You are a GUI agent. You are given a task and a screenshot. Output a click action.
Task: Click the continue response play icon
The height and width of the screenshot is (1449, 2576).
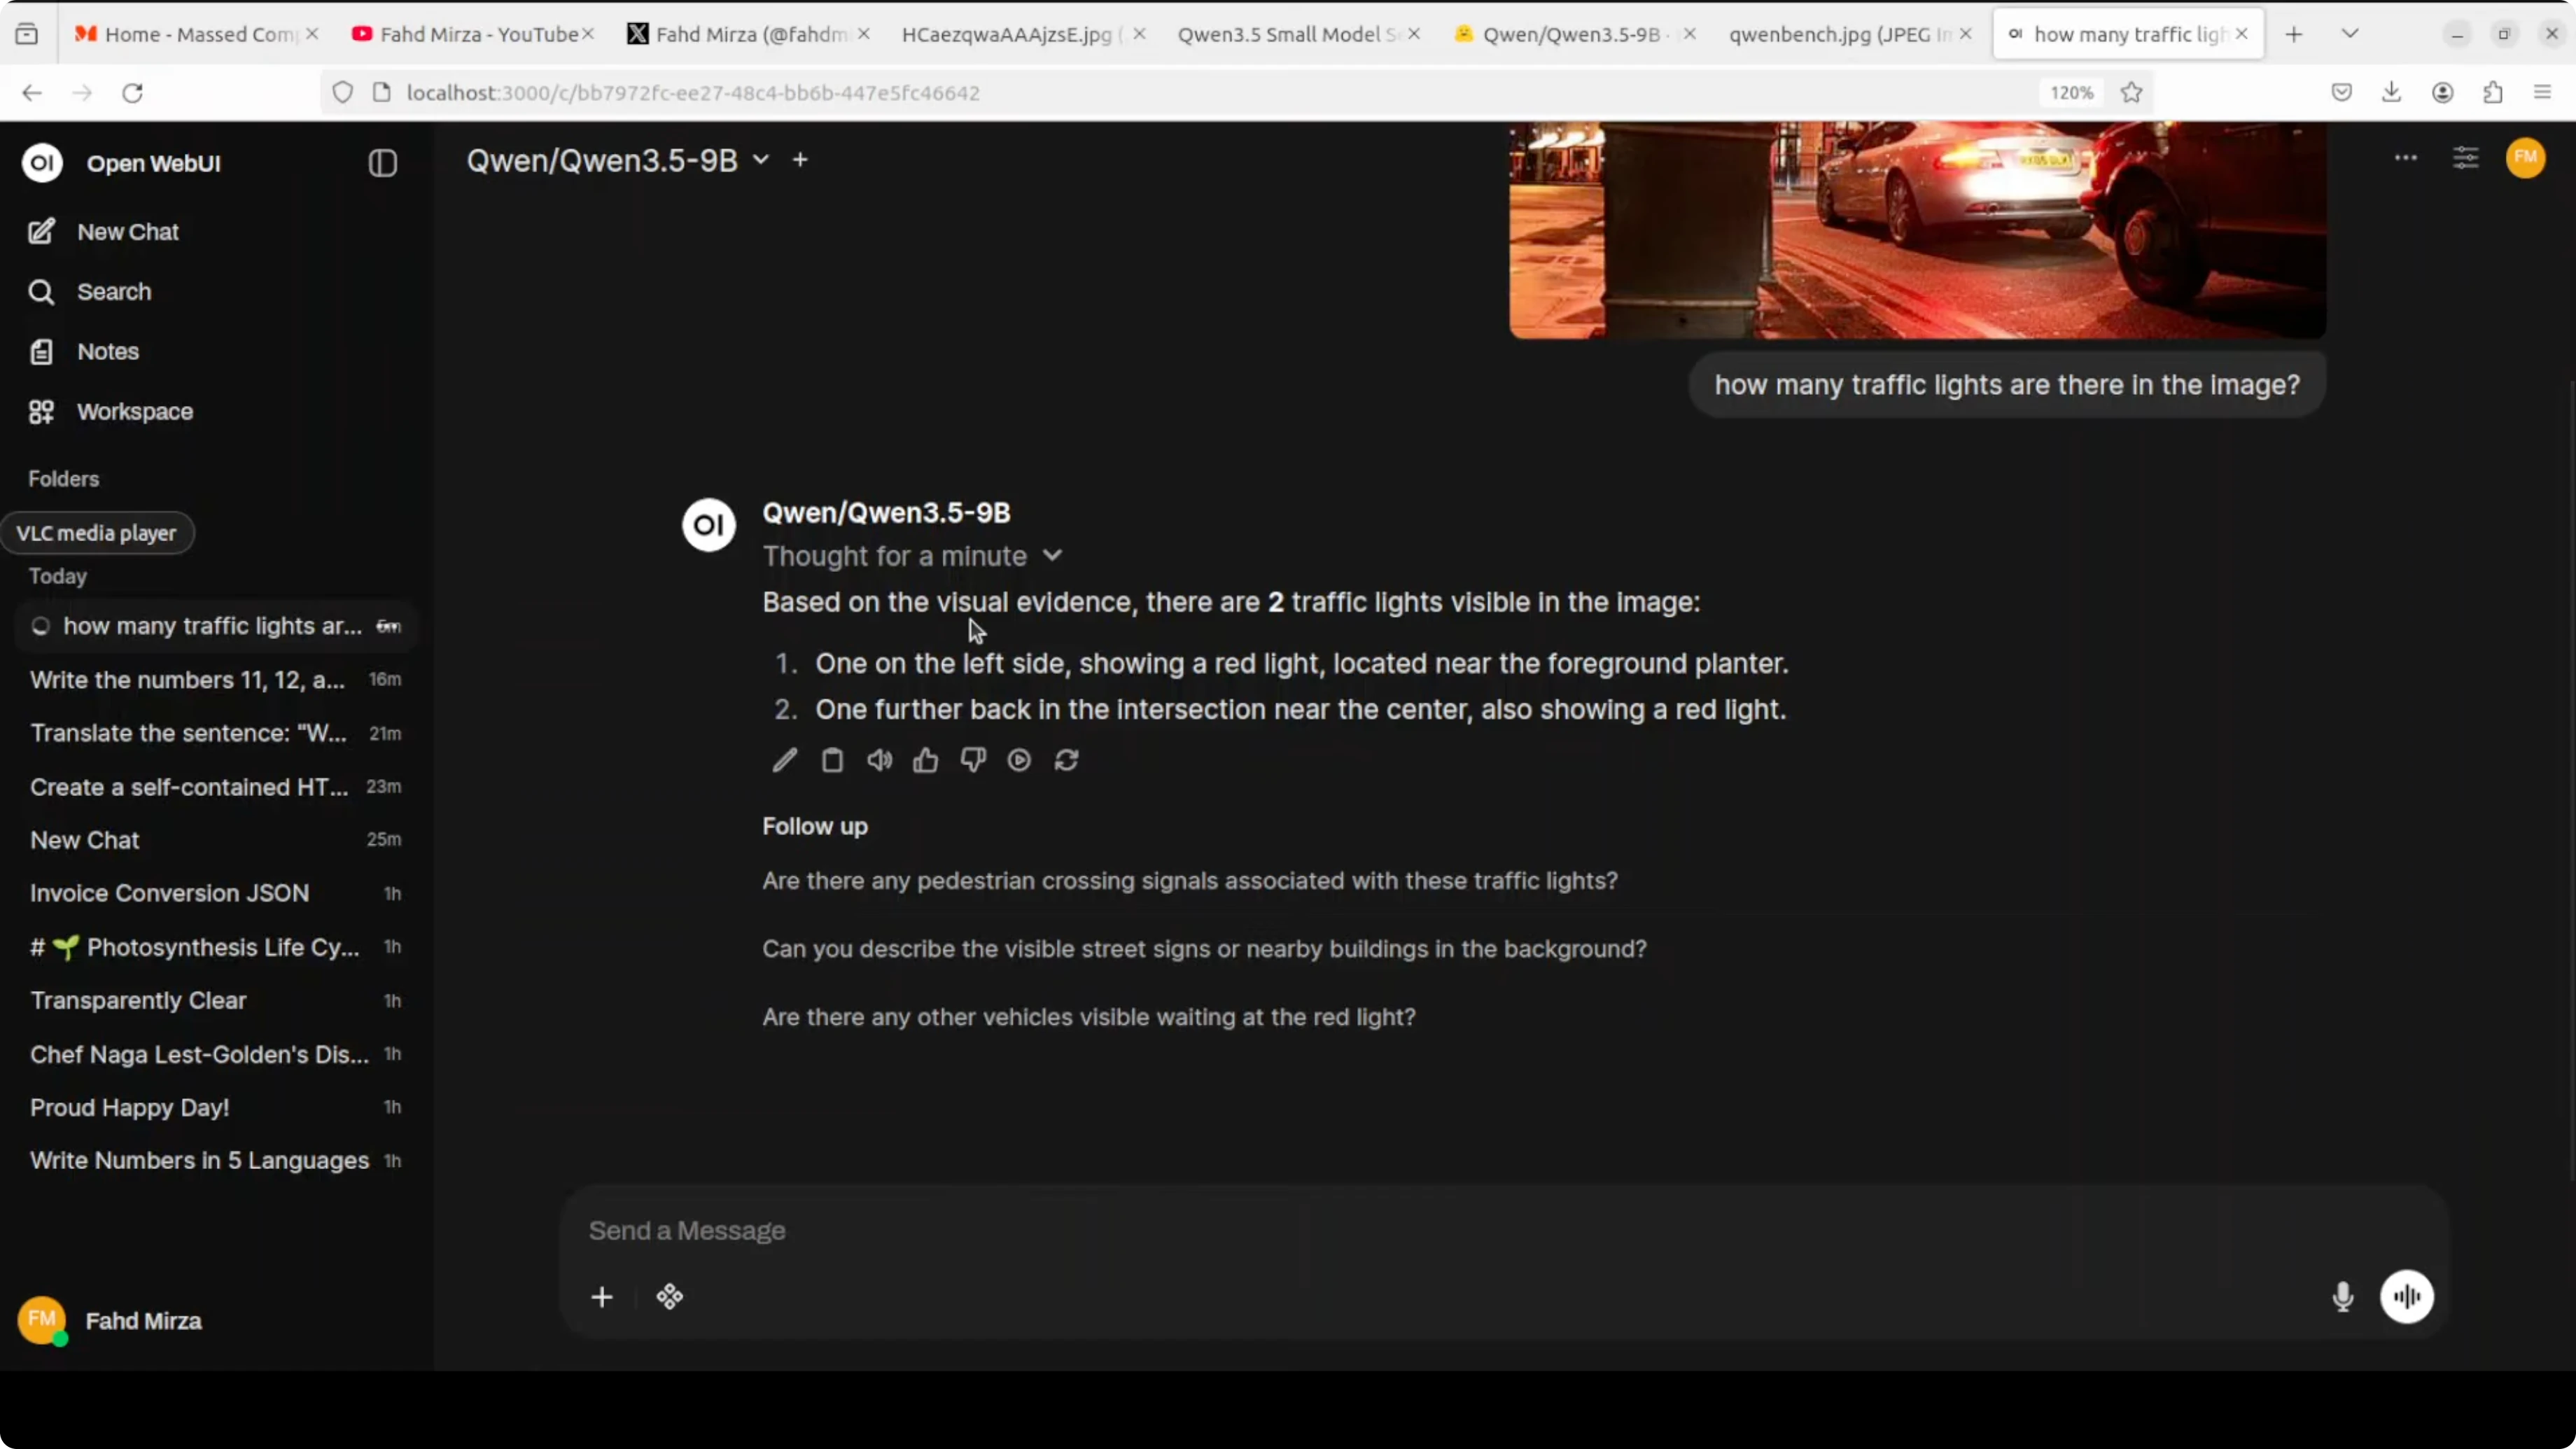point(1019,761)
